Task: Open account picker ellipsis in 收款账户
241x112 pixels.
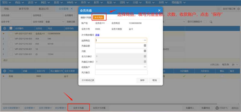Action: (x=145, y=67)
